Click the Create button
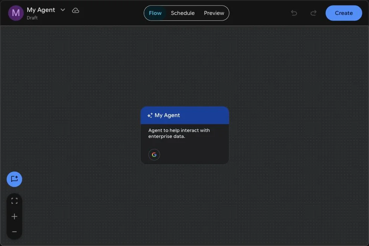 coord(344,13)
